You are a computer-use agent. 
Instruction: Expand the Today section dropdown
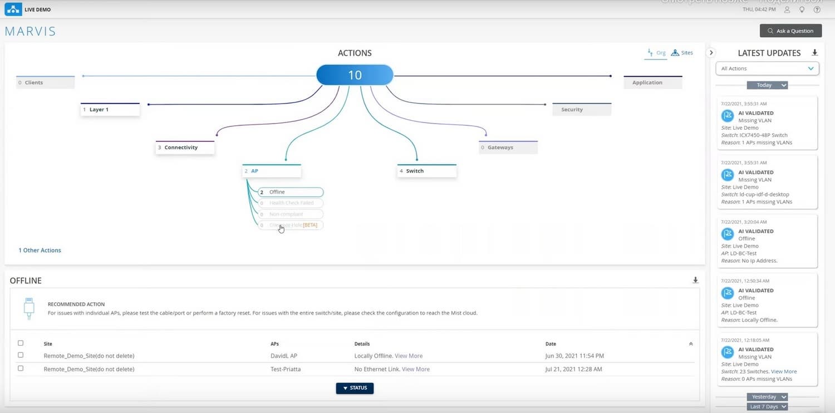767,85
